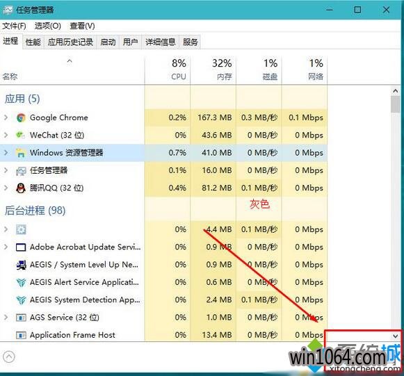Screen dimensions: 404x376
Task: Sort by the 内存 column header
Action: pyautogui.click(x=213, y=70)
